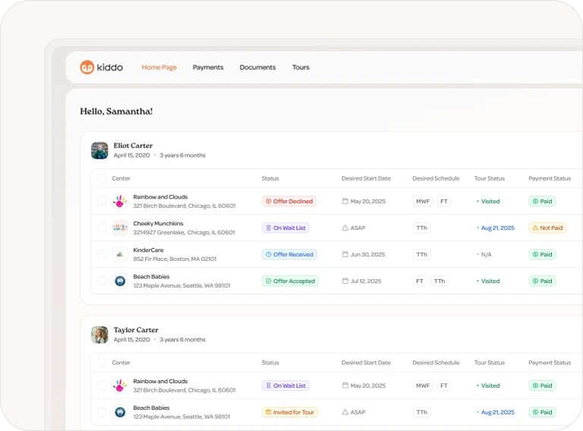Click Paid badge in the KinderCare row
This screenshot has height=431, width=583.
542,254
